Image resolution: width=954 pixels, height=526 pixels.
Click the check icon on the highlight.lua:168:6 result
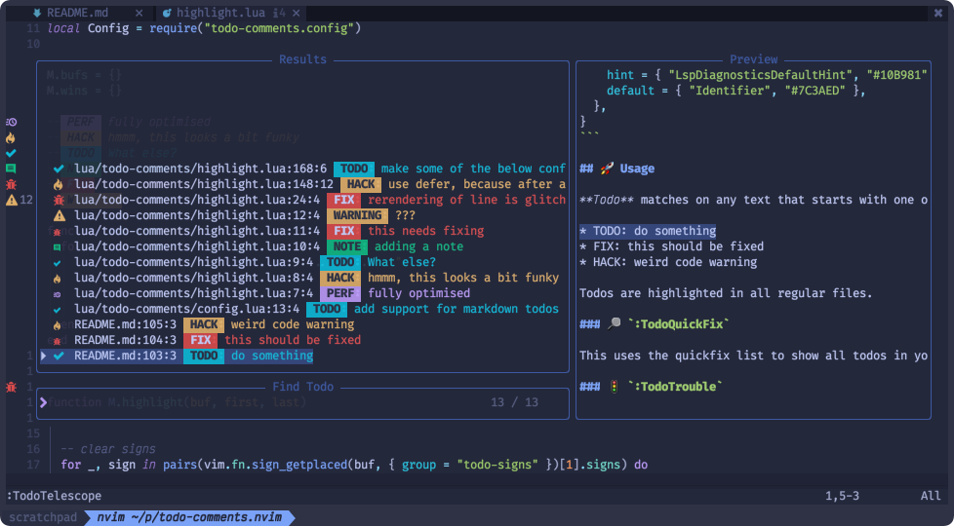59,169
